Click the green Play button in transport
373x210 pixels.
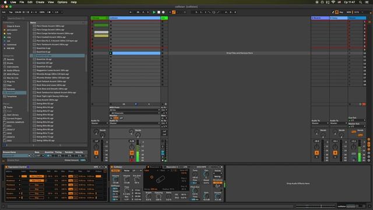click(154, 12)
